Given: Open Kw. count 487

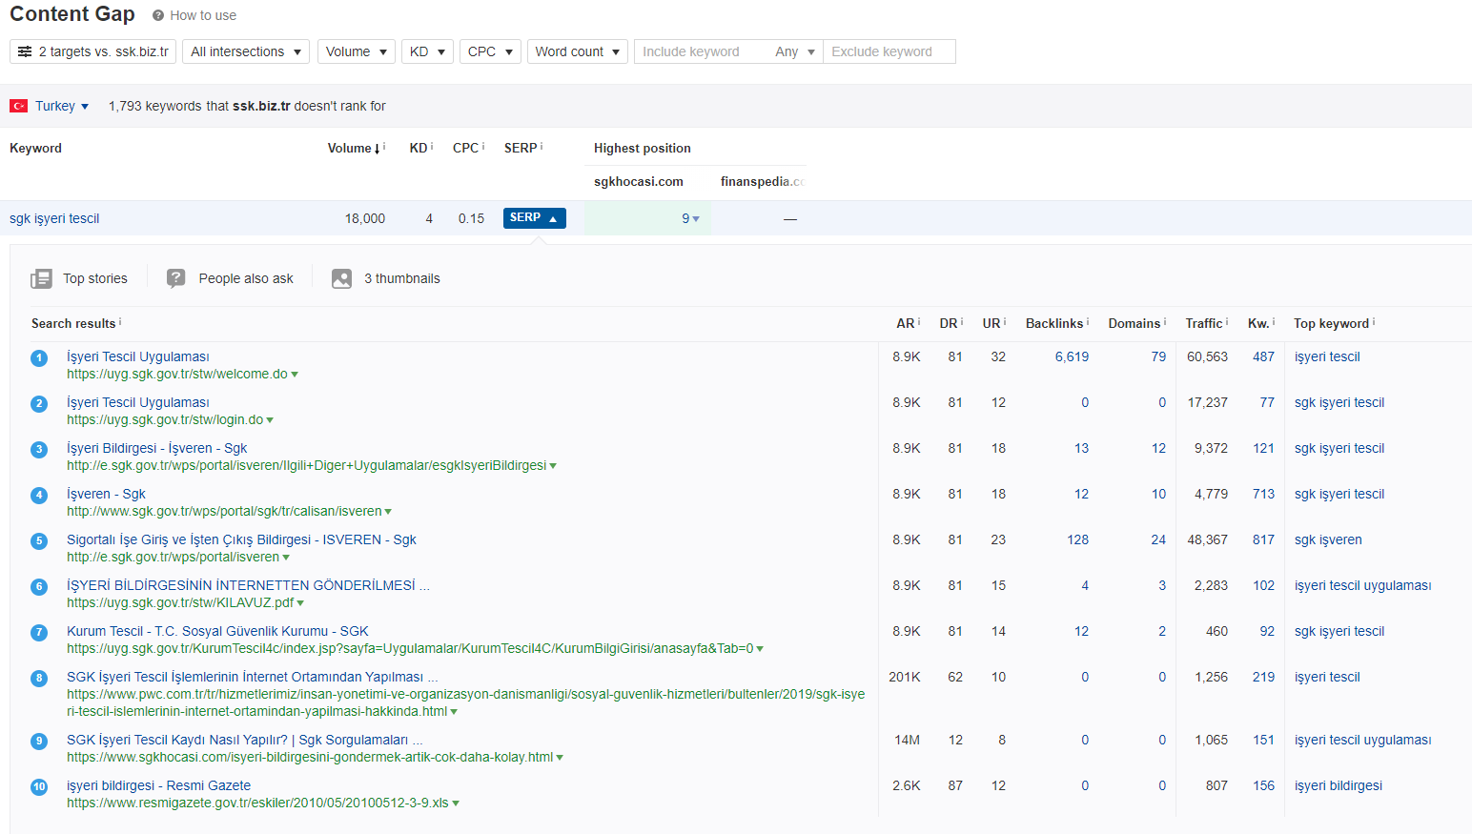Looking at the screenshot, I should [x=1263, y=356].
